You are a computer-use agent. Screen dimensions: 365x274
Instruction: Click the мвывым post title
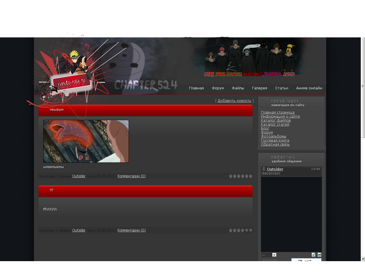(57, 110)
